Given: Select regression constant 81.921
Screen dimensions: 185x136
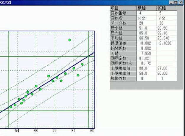Looking at the screenshot, I should click(x=147, y=58).
